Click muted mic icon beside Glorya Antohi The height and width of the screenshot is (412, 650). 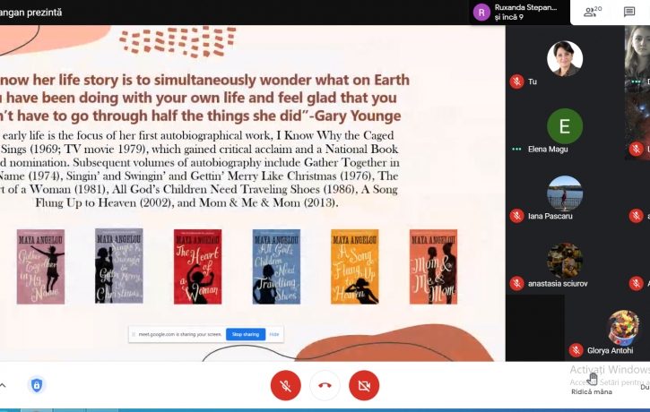point(576,350)
